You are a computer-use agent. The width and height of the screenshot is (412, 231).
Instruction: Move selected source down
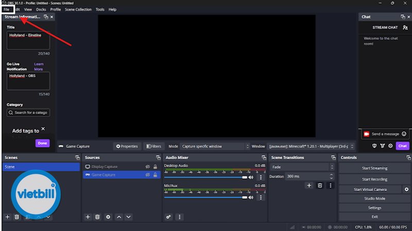click(x=128, y=217)
